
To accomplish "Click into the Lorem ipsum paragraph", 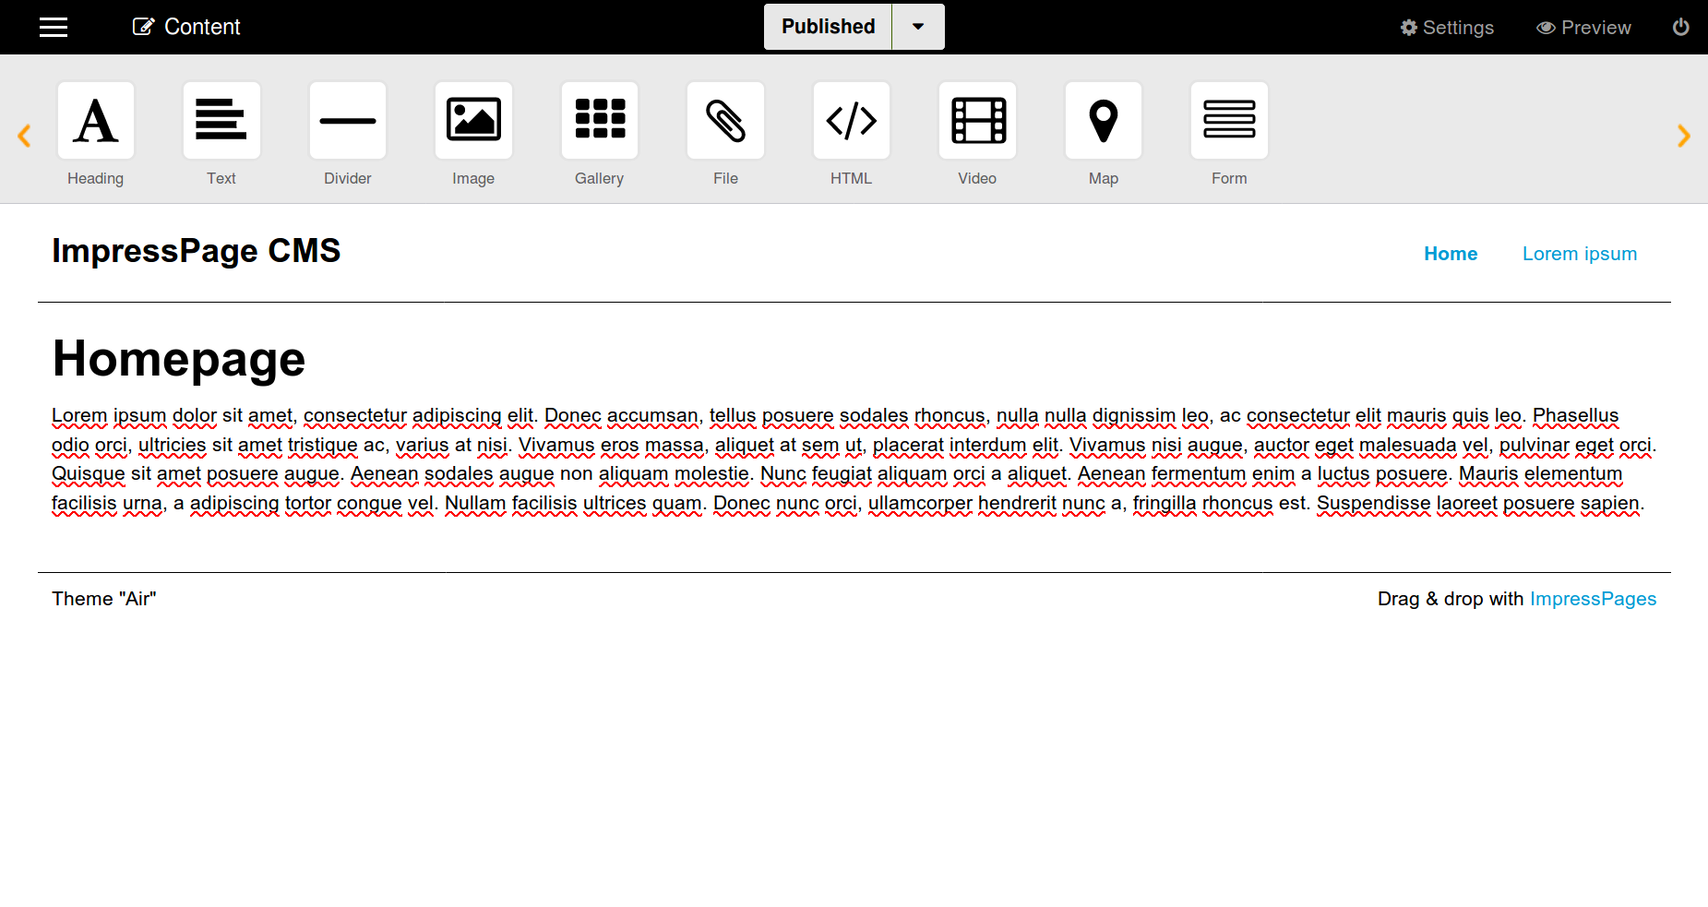I will [854, 459].
